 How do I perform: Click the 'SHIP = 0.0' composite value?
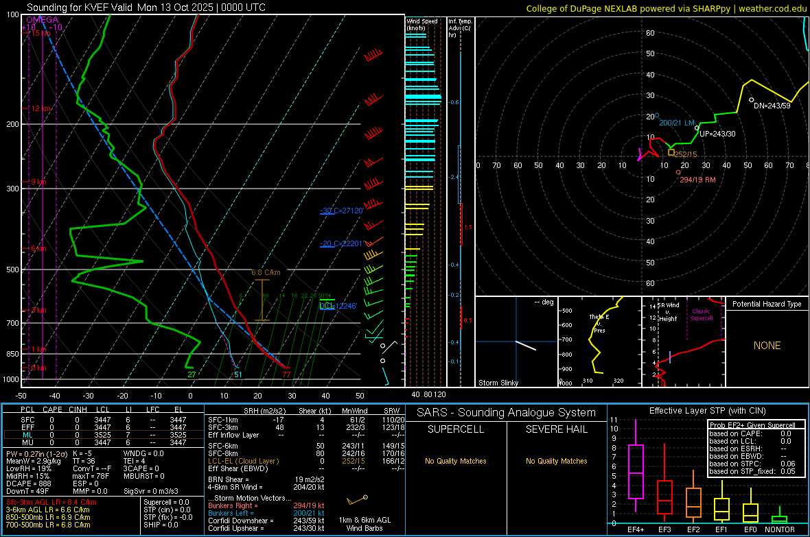[161, 525]
